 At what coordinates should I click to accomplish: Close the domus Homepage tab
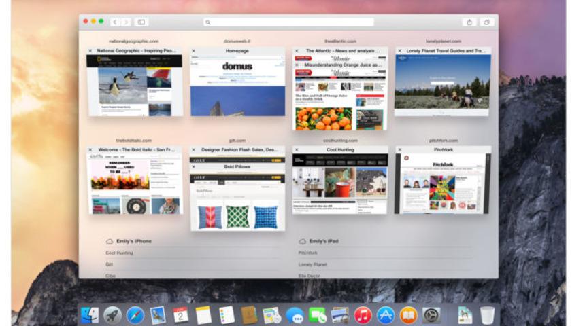(194, 51)
